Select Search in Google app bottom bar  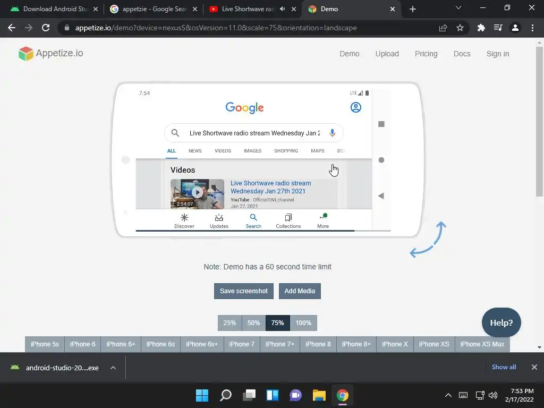pyautogui.click(x=253, y=220)
